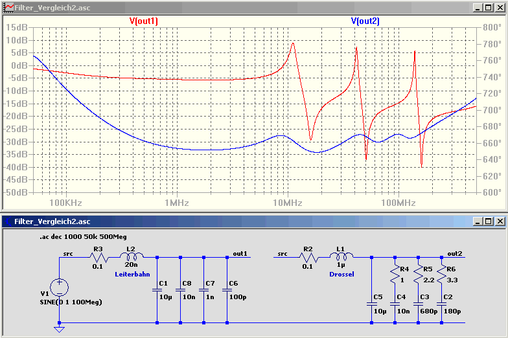Click the 100MHz frequency axis label
The width and height of the screenshot is (508, 338).
pyautogui.click(x=398, y=203)
